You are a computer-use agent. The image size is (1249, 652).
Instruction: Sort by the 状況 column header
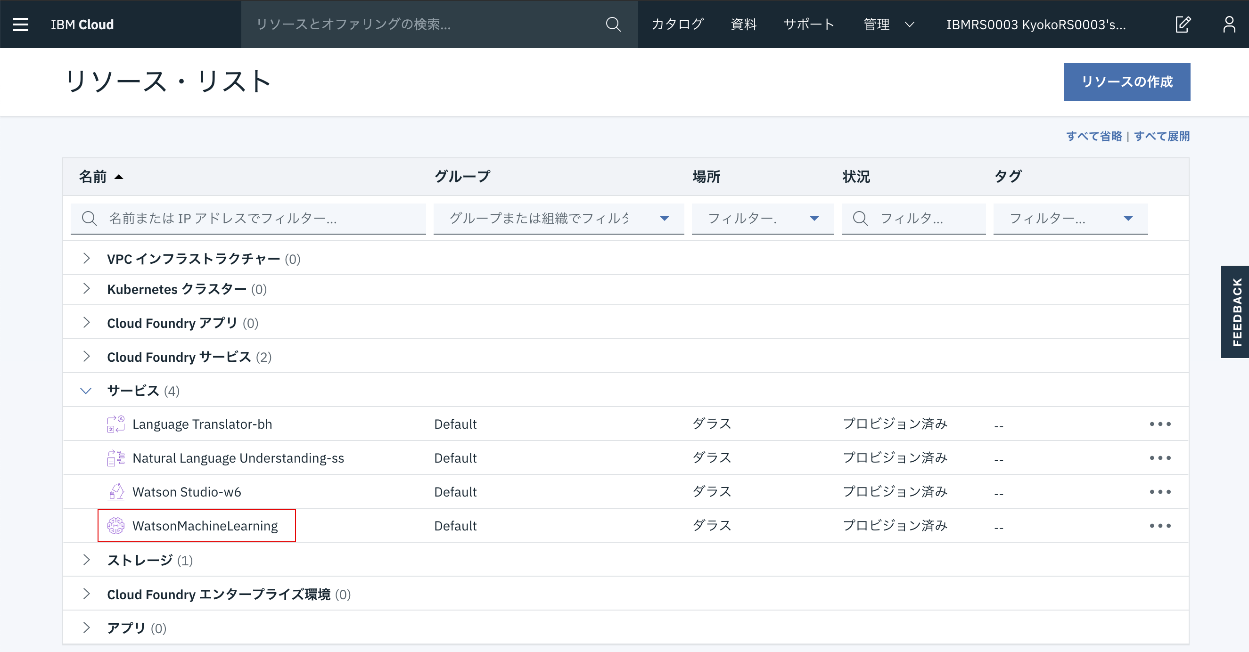(x=856, y=177)
